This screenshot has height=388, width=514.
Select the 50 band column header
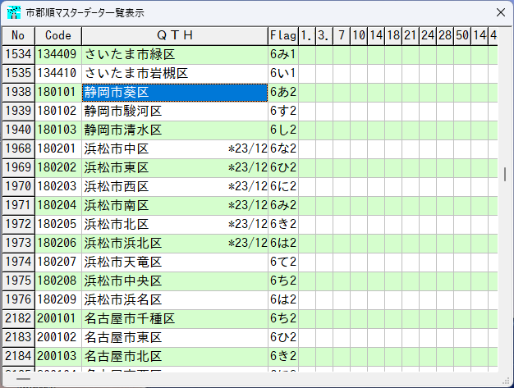(462, 35)
